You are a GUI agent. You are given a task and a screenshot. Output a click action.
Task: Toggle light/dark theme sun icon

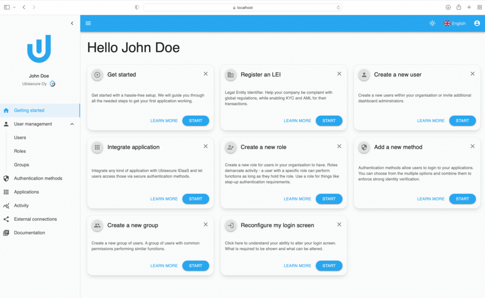432,23
